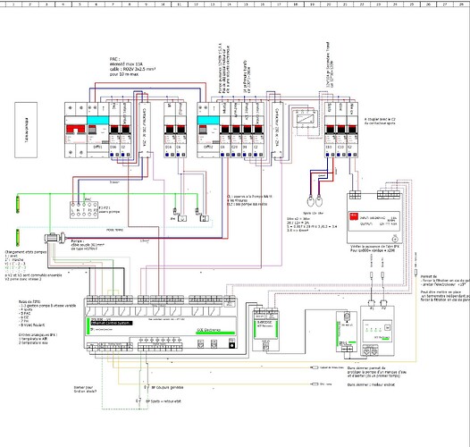
Task: Click the Changement états pompes note heading
Action: 26,252
